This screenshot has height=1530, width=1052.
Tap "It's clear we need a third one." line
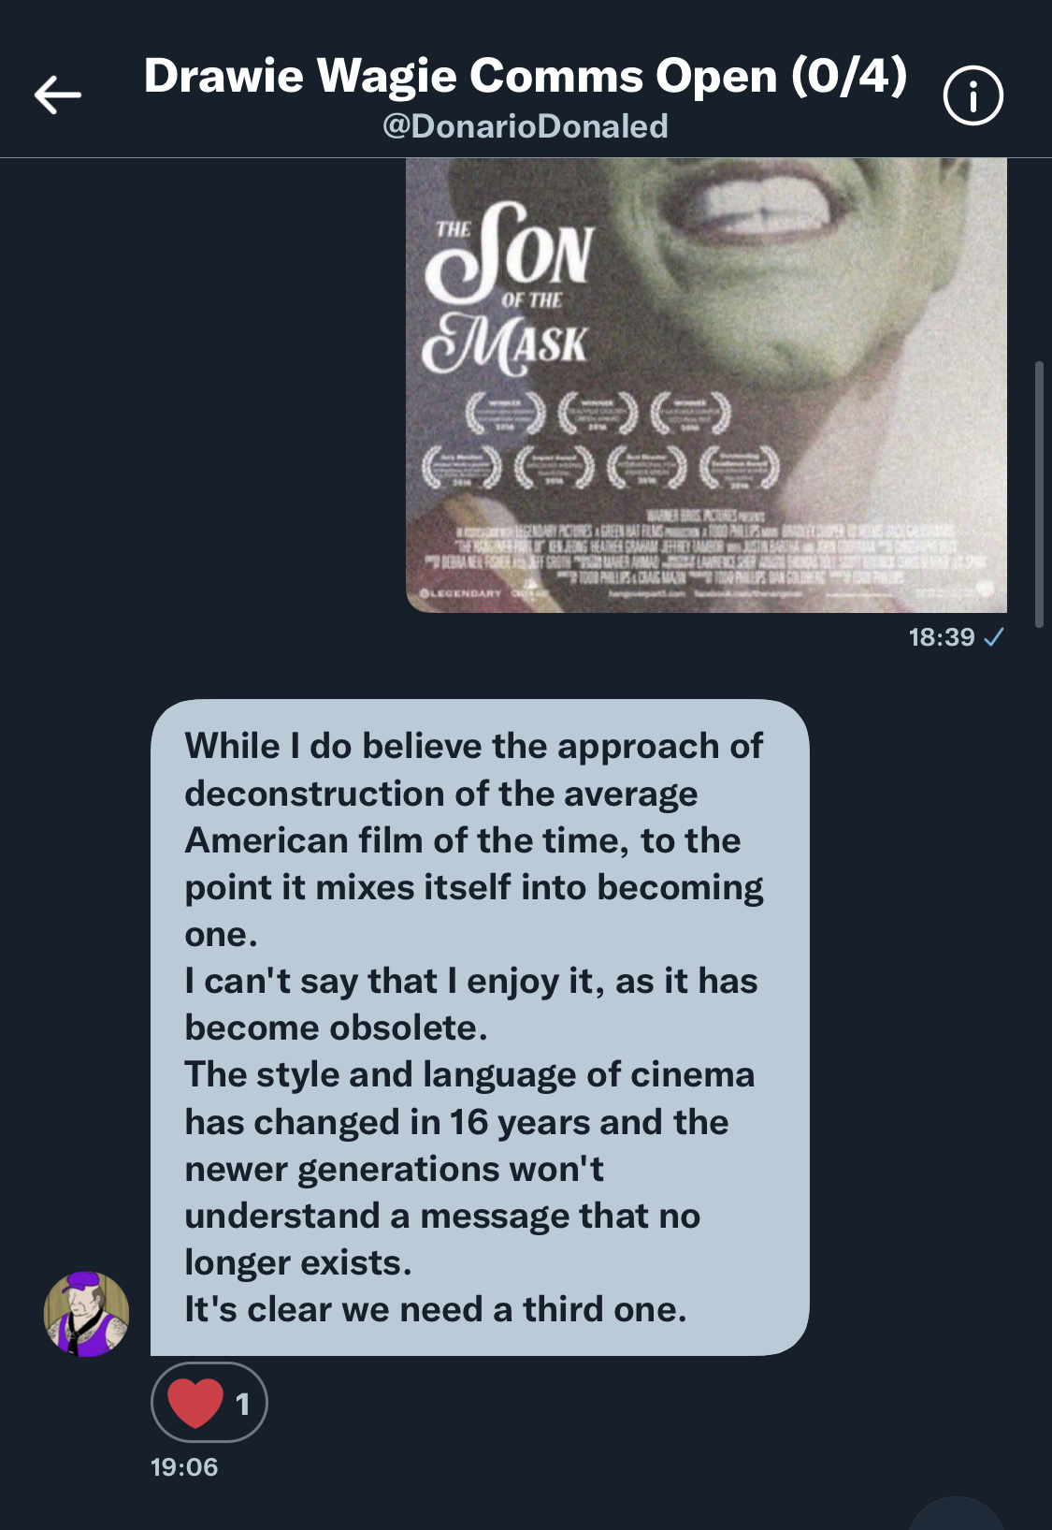coord(436,1309)
